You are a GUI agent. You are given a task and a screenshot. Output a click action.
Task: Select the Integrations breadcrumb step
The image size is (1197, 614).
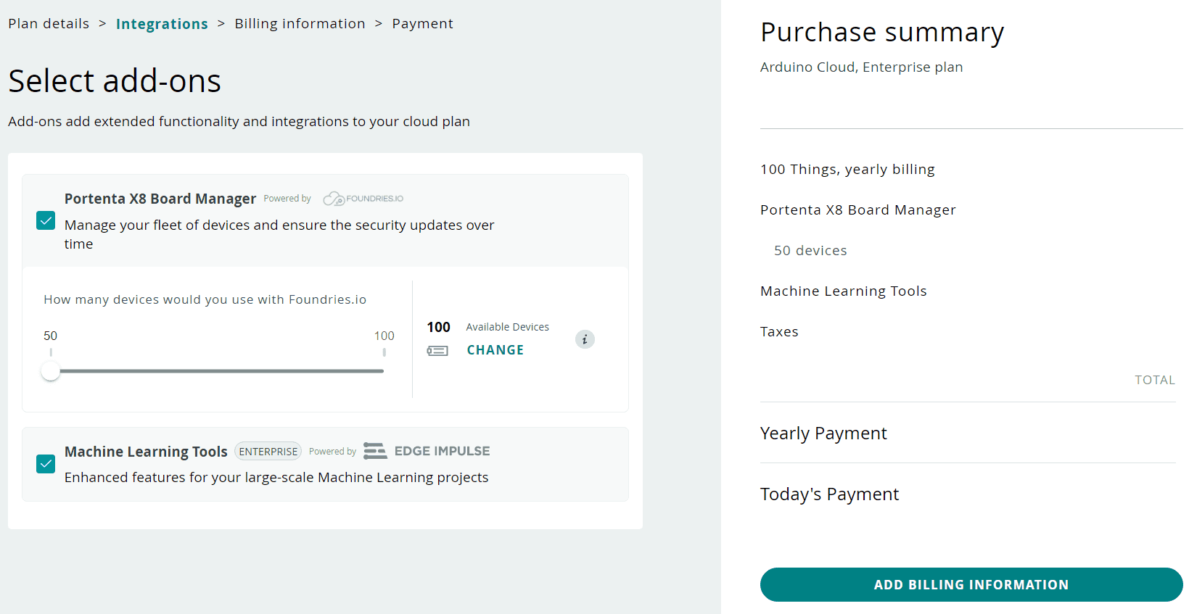point(162,24)
